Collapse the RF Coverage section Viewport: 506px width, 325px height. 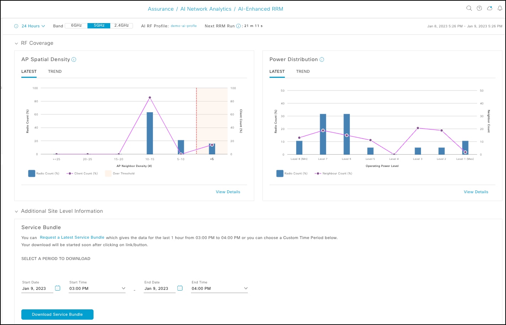point(16,43)
